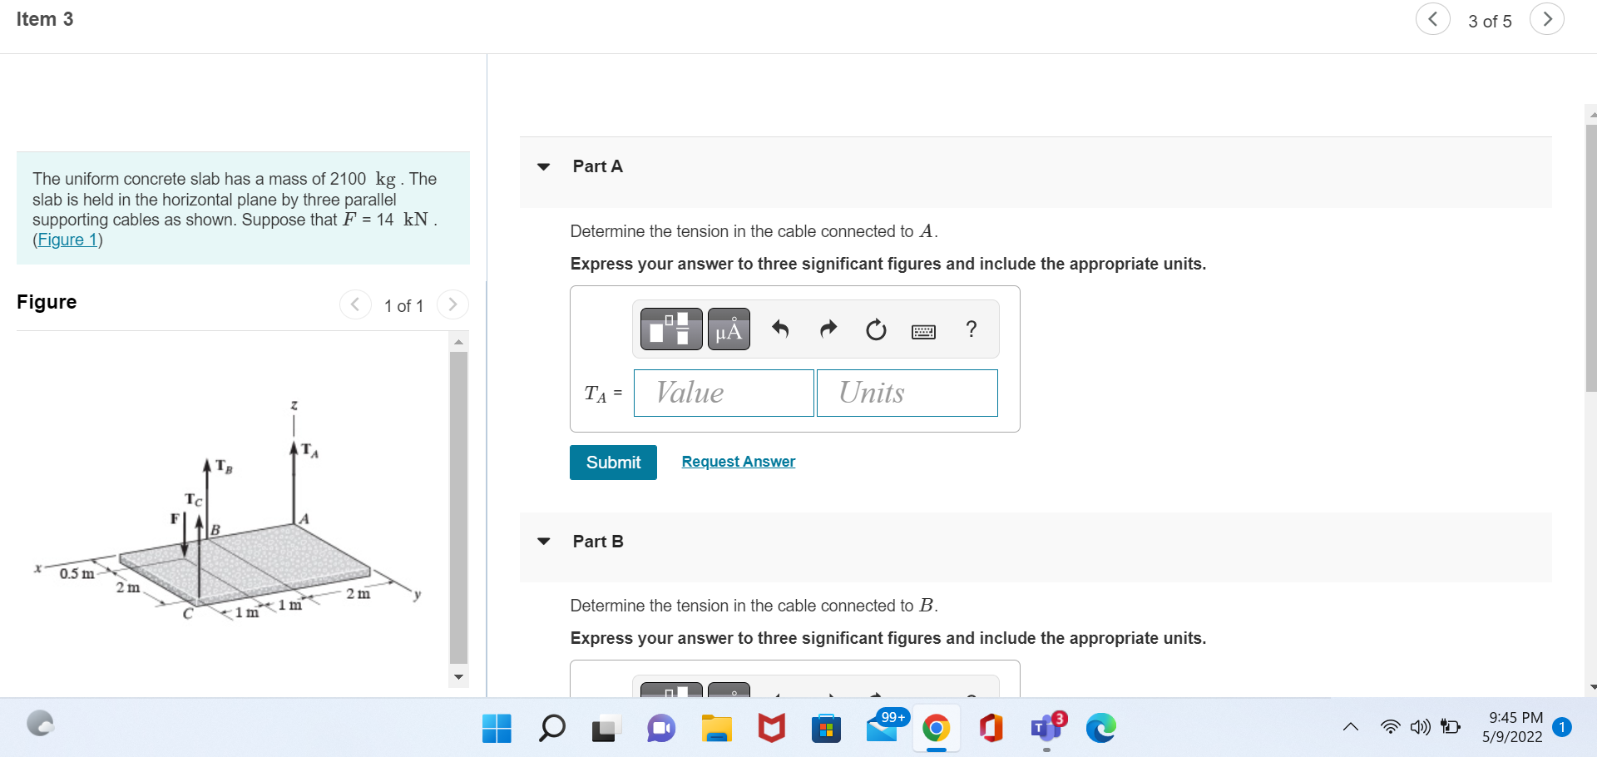Click the "1 of 1" figure counter
The image size is (1597, 757).
(403, 306)
